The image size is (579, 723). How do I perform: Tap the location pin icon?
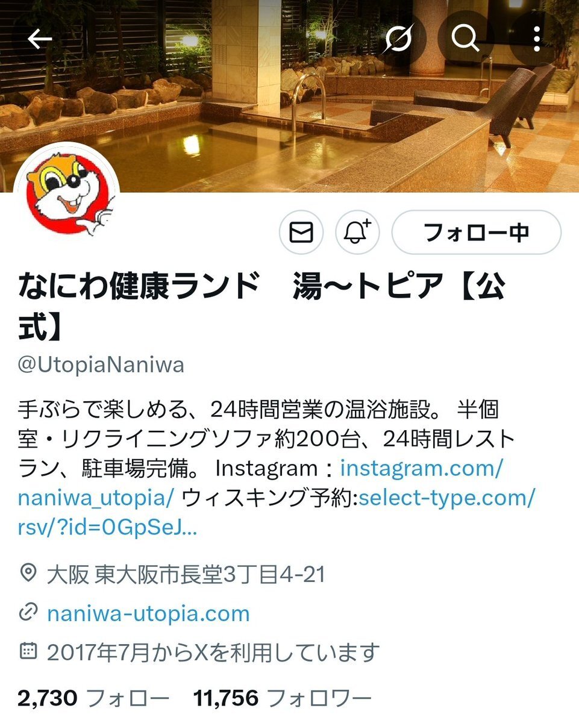28,574
